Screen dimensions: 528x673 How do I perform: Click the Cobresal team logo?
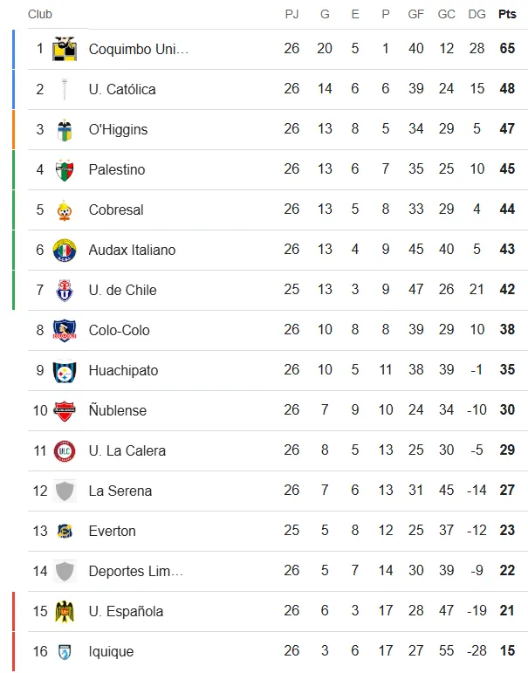65,209
